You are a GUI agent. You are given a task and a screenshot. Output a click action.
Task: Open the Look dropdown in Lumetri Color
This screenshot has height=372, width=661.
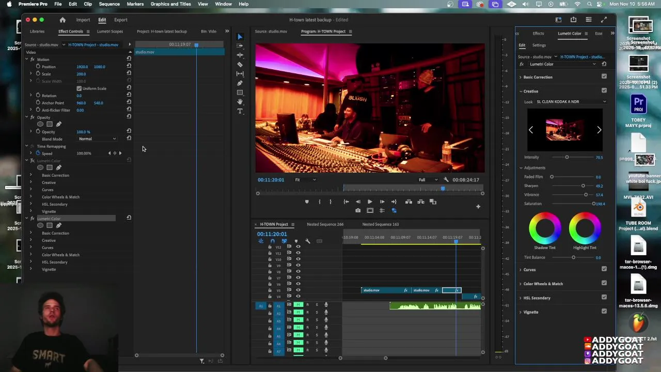571,102
